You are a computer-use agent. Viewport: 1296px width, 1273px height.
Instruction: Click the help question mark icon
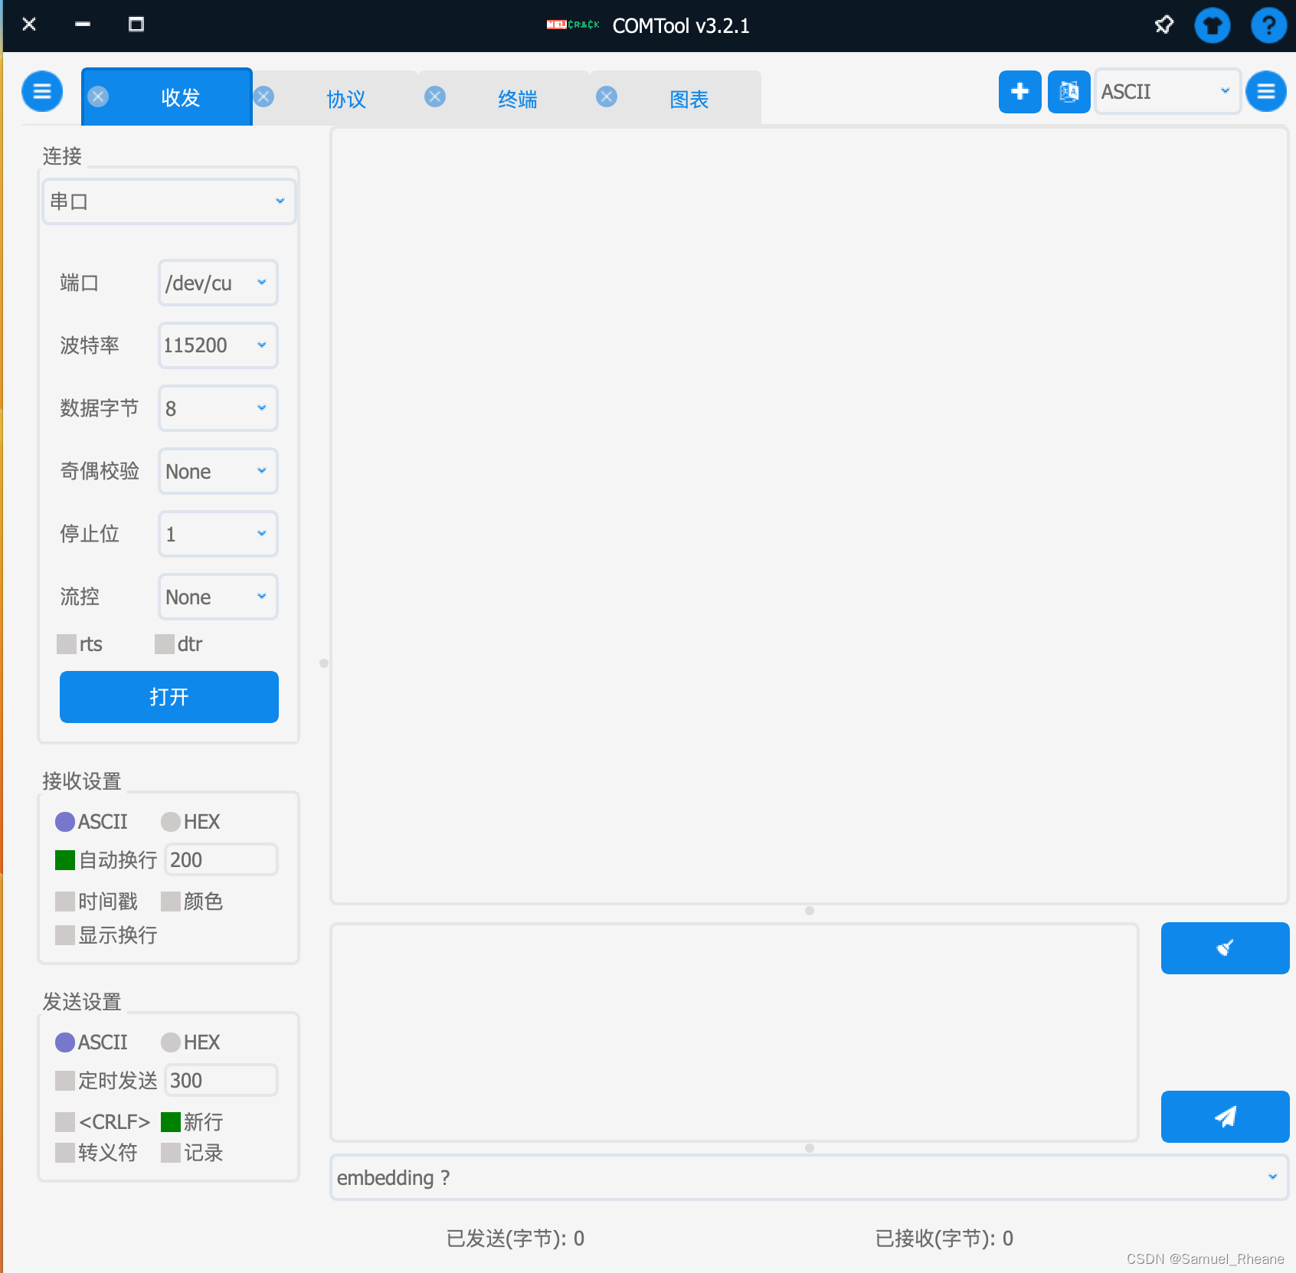click(1268, 25)
